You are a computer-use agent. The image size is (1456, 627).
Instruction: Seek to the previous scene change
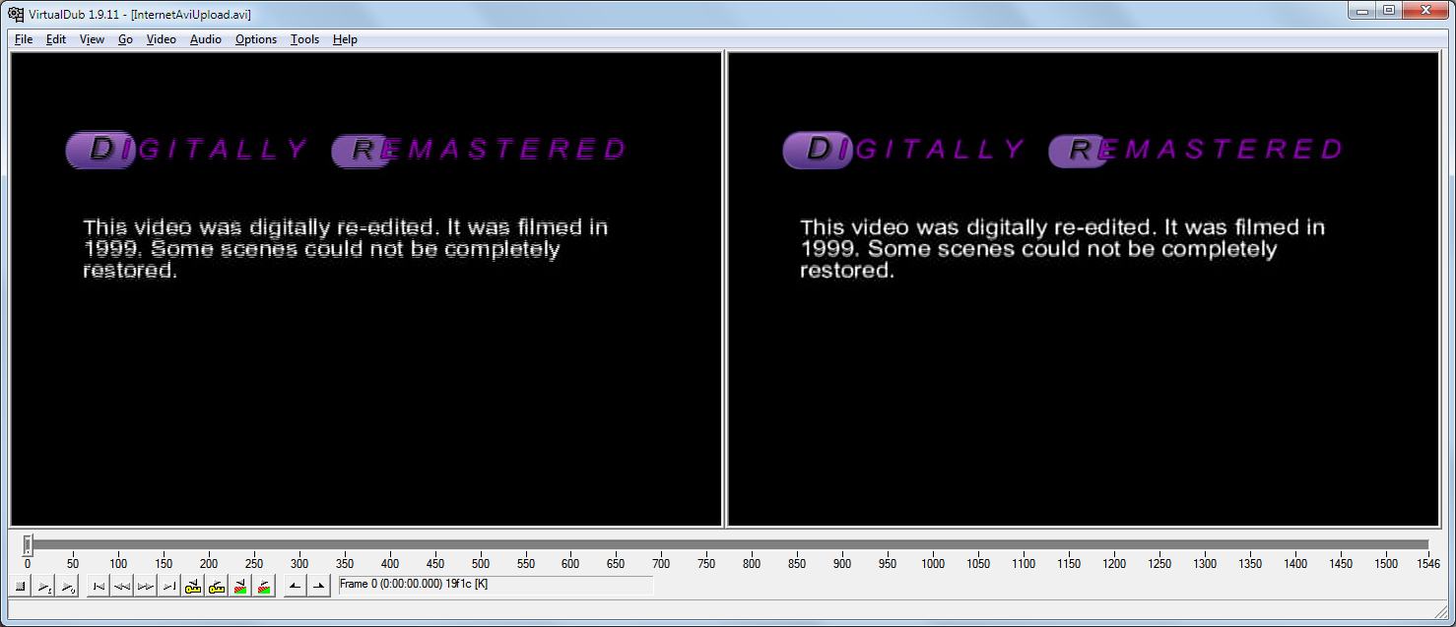(240, 586)
